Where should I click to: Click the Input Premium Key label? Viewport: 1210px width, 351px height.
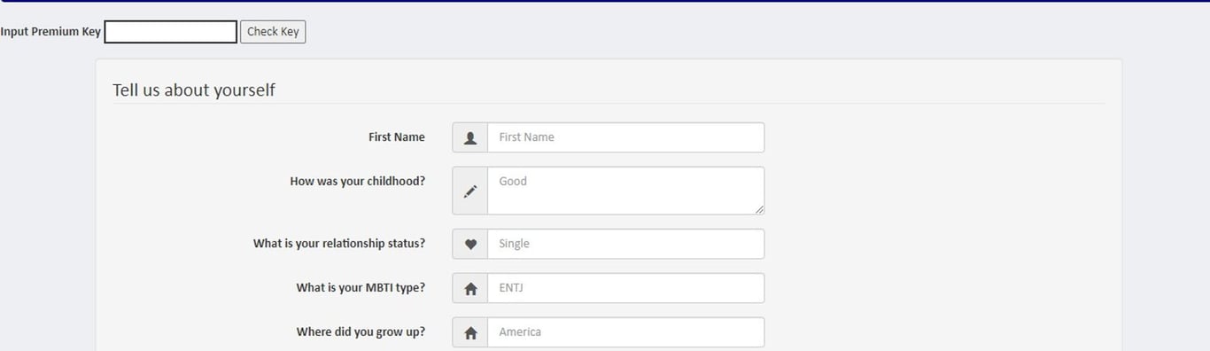pyautogui.click(x=50, y=31)
